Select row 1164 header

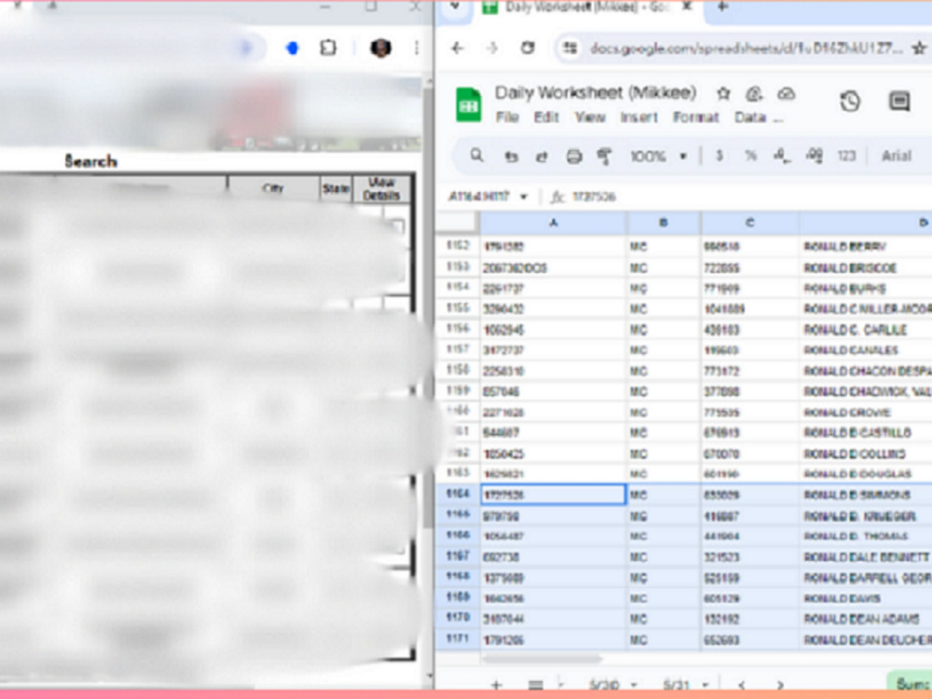pyautogui.click(x=458, y=495)
